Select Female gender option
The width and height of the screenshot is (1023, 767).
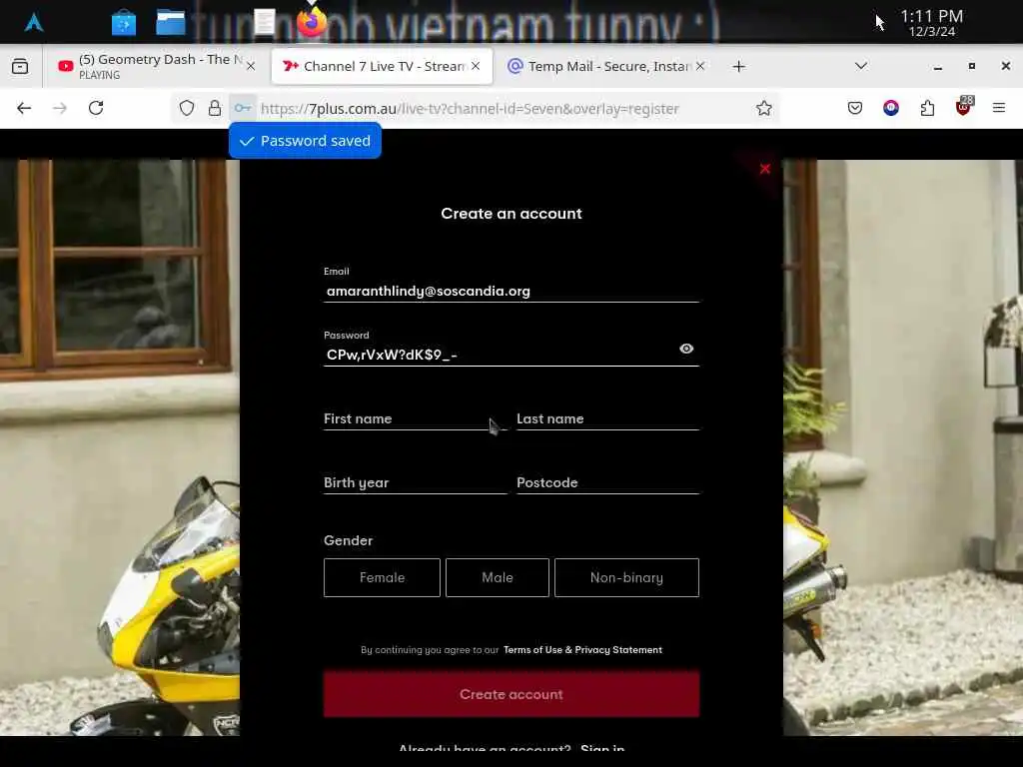(382, 577)
